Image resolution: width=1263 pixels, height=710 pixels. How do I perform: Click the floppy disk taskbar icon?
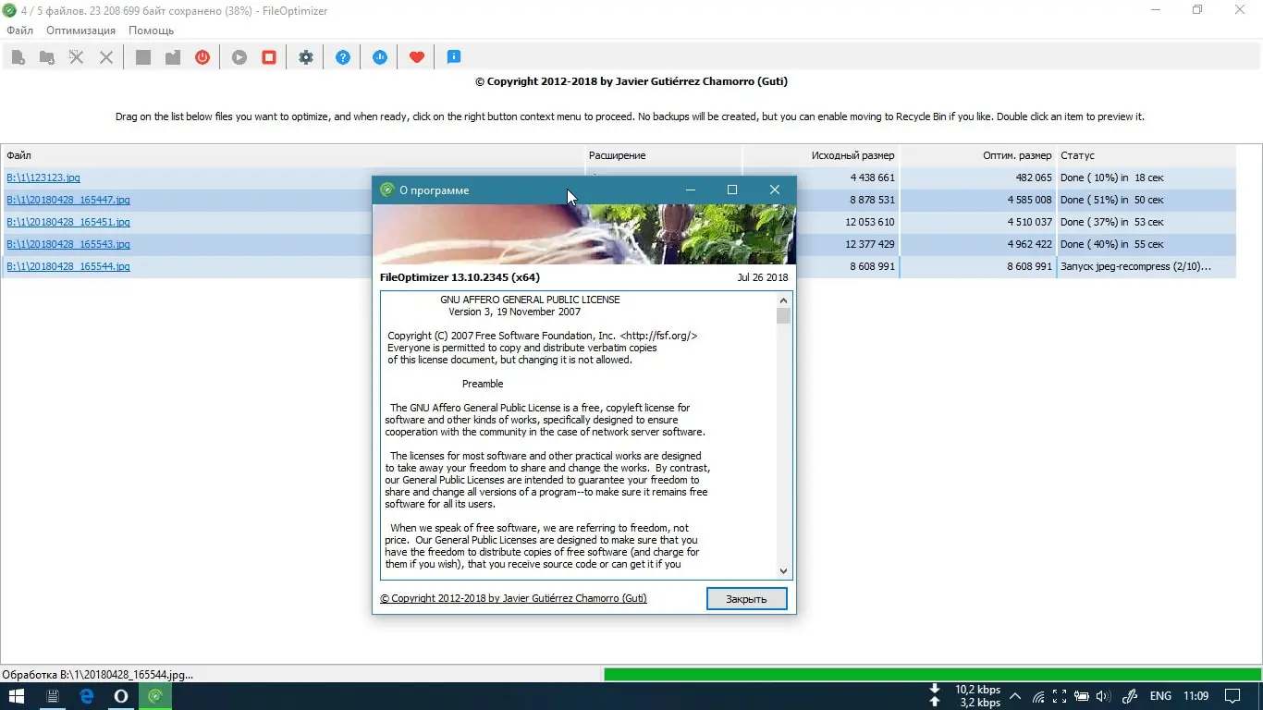[53, 696]
